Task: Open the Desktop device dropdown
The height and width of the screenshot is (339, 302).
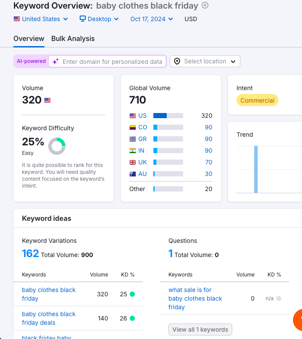Action: (x=95, y=19)
